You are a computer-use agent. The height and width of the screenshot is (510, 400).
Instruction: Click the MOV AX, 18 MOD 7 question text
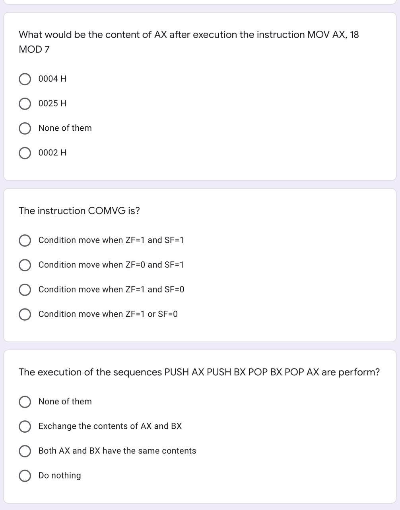[189, 42]
